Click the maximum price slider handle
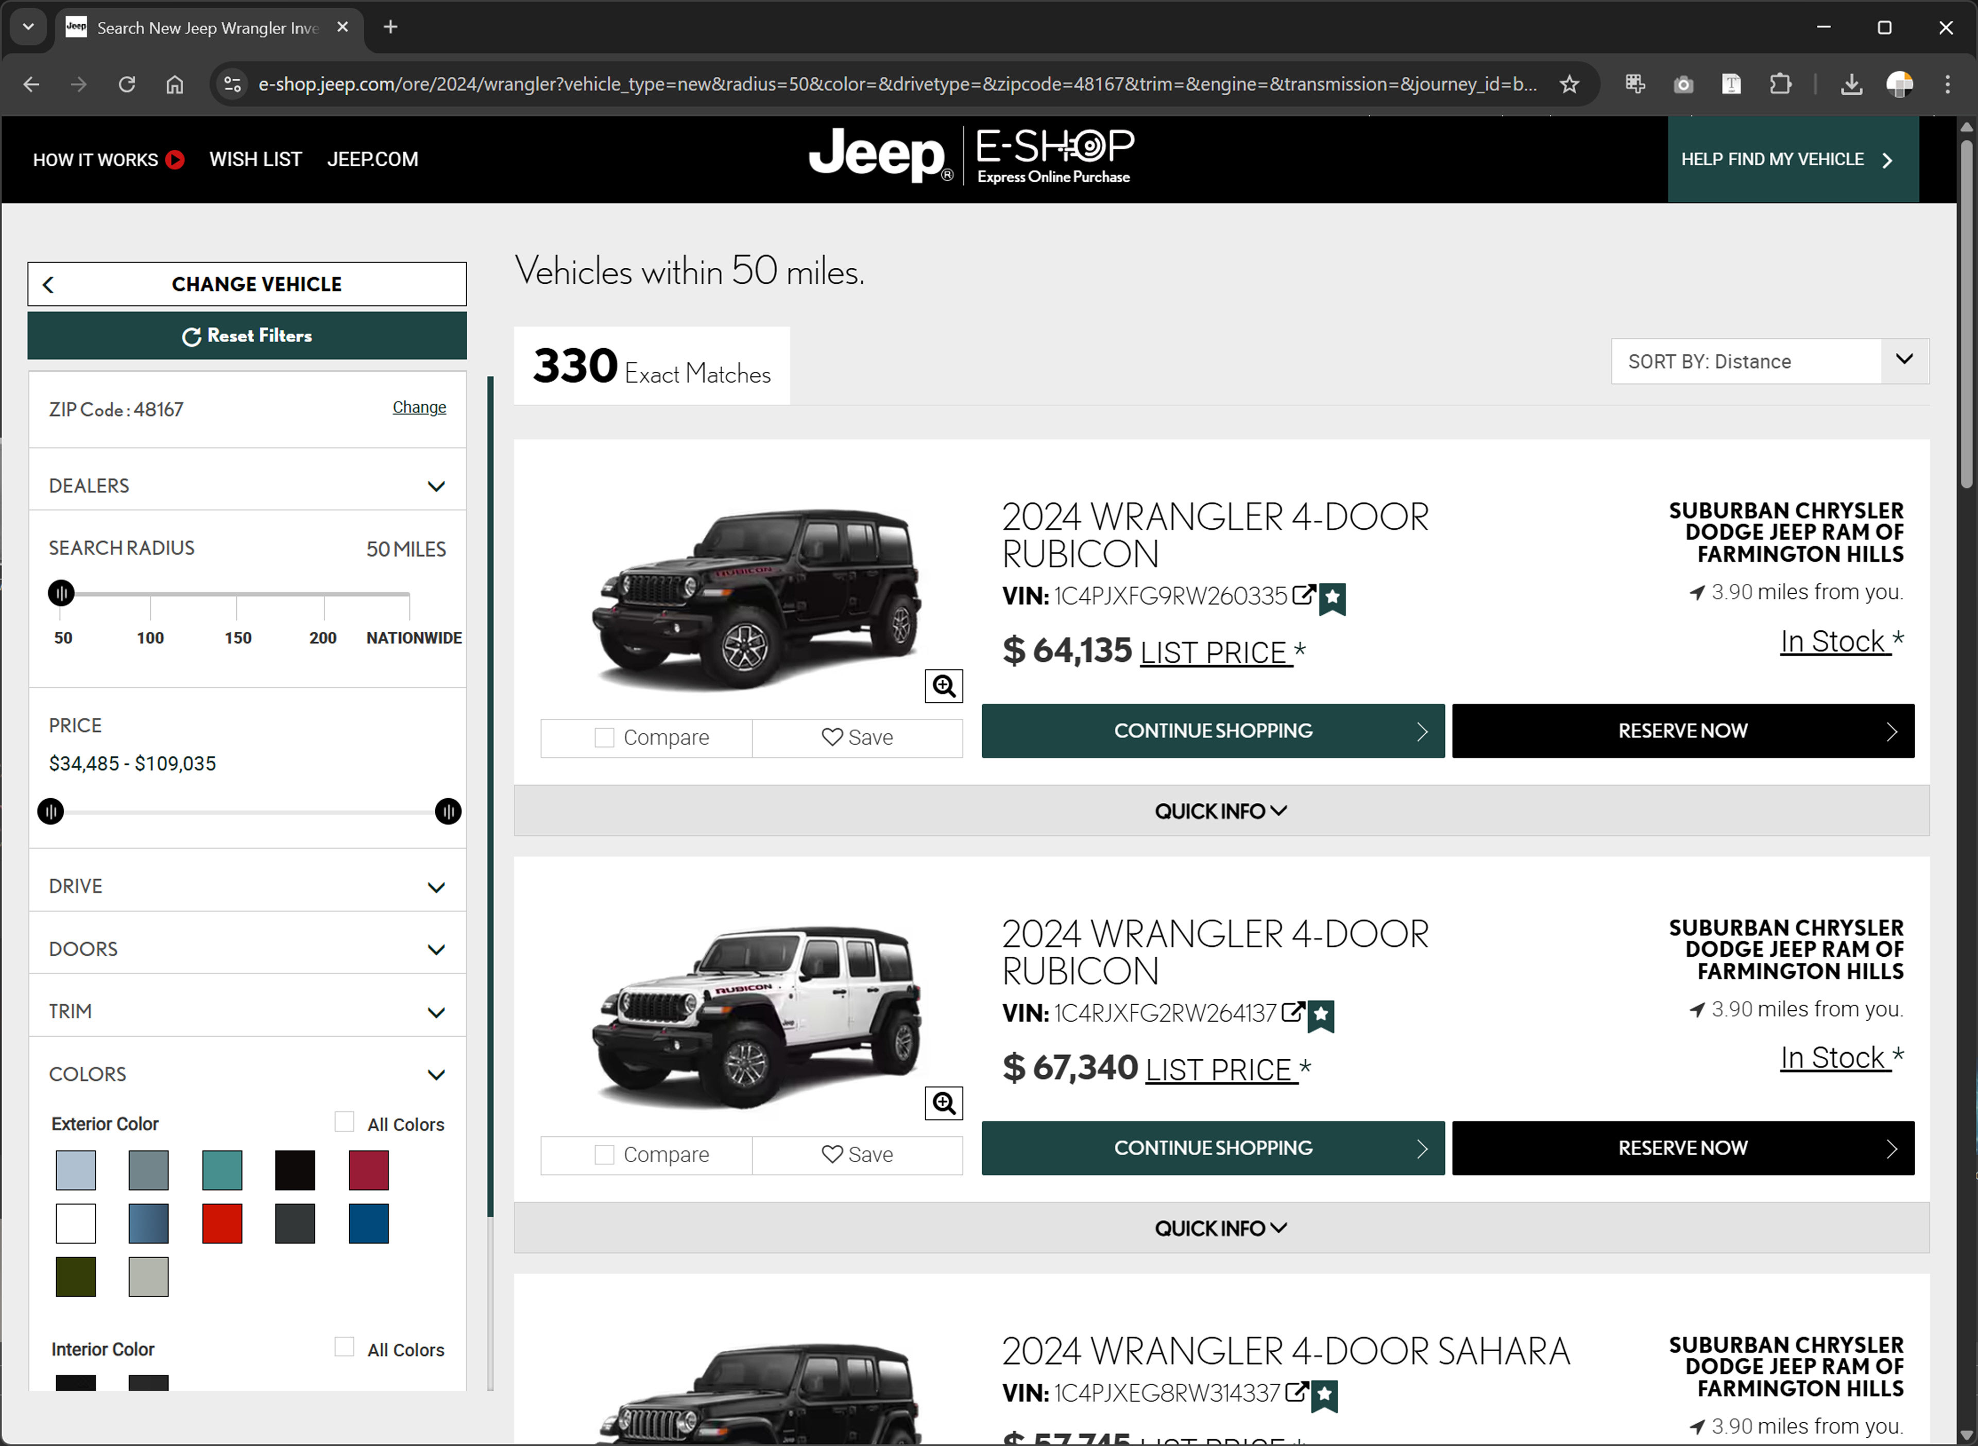 tap(448, 812)
